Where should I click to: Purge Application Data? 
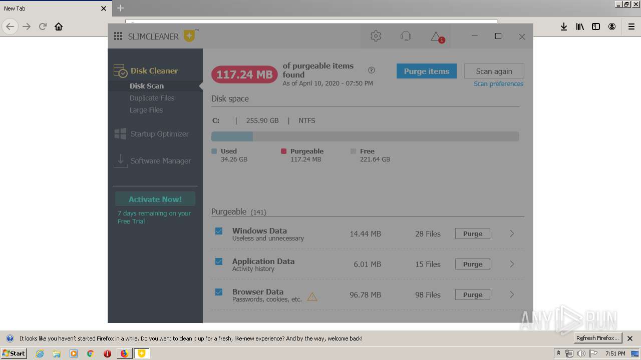pyautogui.click(x=473, y=264)
